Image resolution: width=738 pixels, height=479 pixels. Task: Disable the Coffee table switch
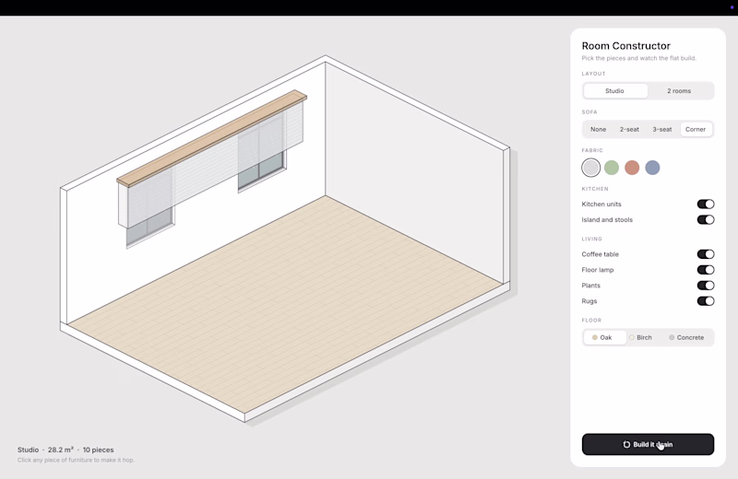coord(706,254)
